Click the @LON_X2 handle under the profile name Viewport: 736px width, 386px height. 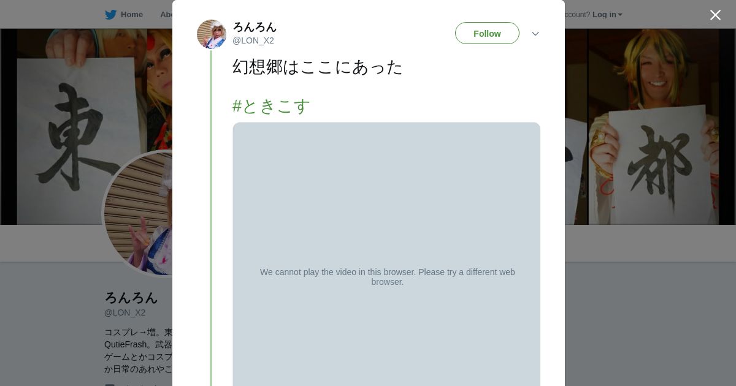coord(125,312)
